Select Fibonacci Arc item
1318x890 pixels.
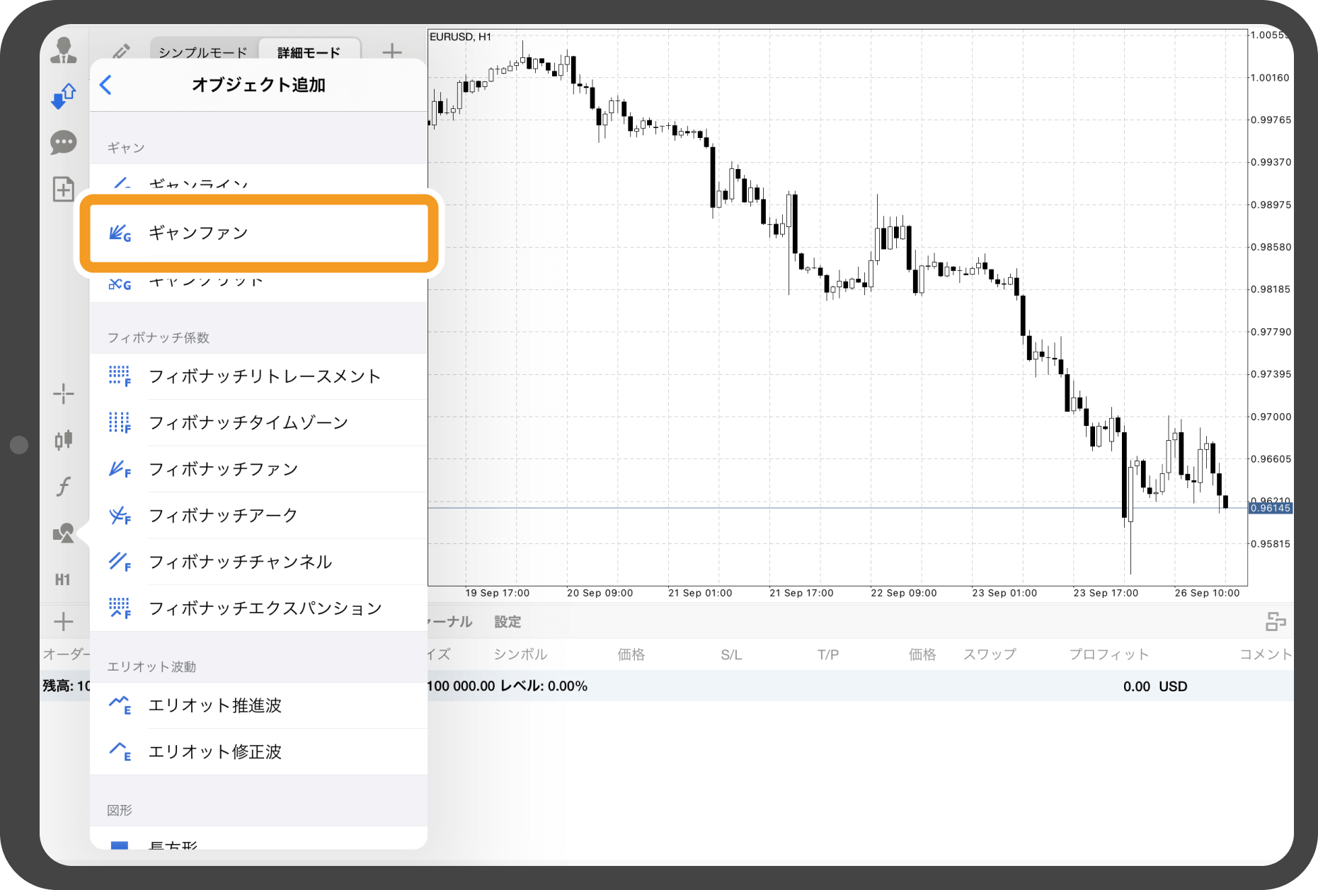click(x=258, y=516)
